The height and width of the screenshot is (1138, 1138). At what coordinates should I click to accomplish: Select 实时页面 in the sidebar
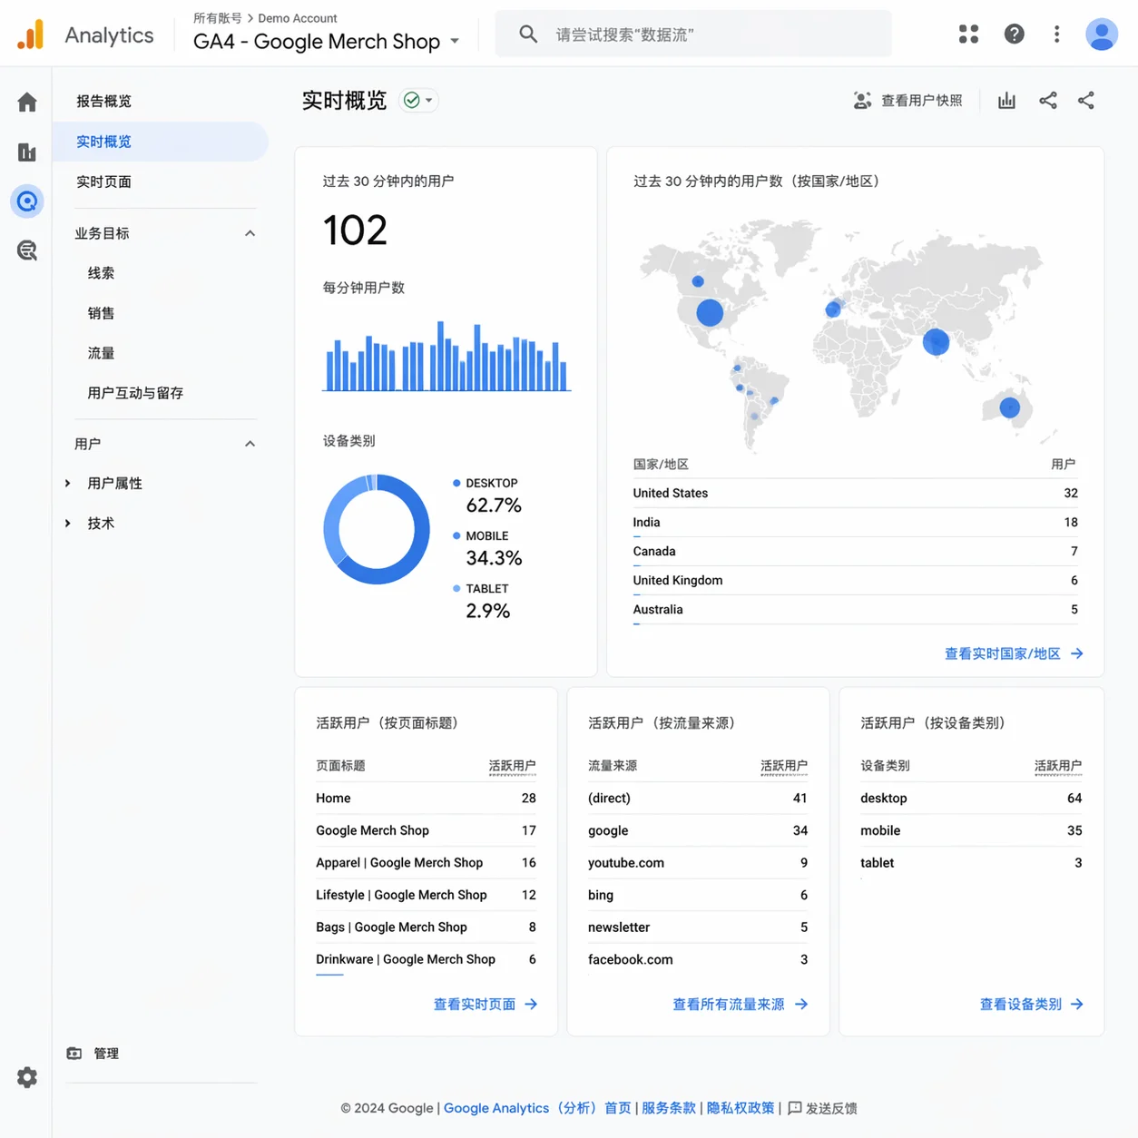(x=103, y=181)
